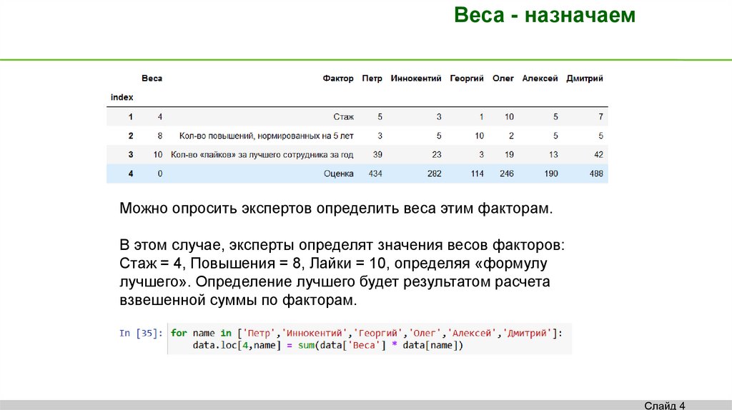Select the "Веса" column header
The height and width of the screenshot is (410, 732).
click(152, 79)
